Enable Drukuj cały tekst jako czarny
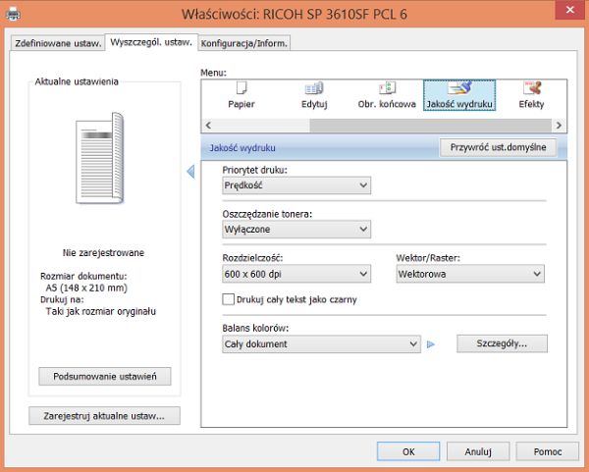 tap(228, 299)
